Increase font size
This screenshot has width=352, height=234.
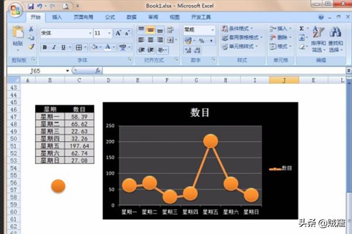pos(118,33)
